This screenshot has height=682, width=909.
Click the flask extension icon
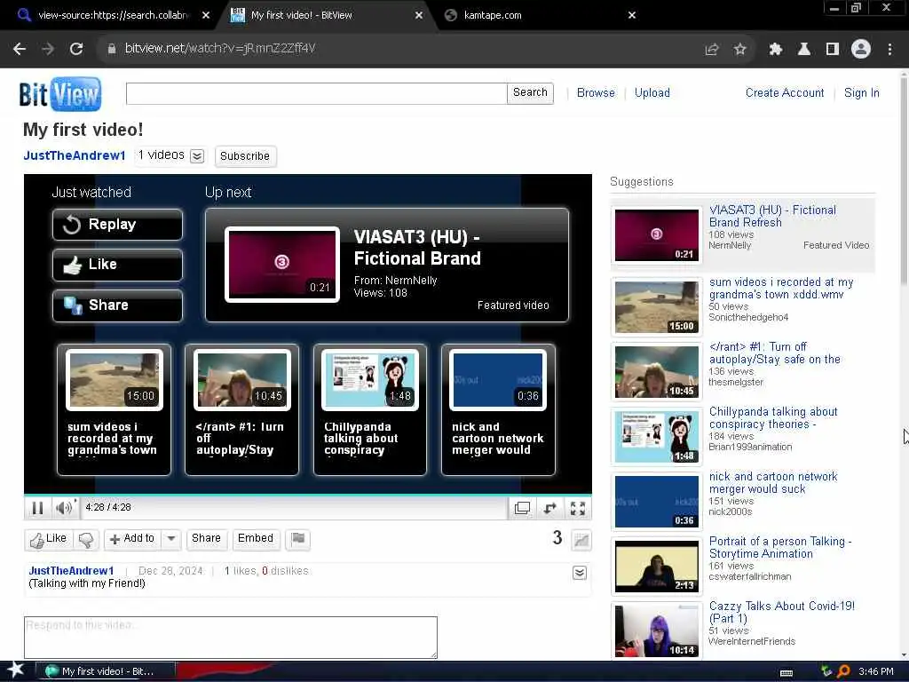click(804, 50)
